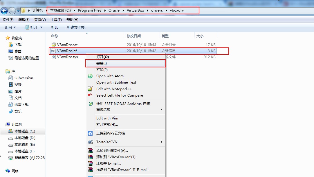
Task: Choose Open with Atom
Action: pos(126,76)
